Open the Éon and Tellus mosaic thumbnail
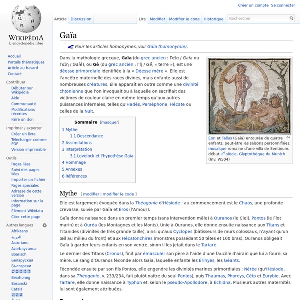The image size is (300, 300). click(249, 96)
